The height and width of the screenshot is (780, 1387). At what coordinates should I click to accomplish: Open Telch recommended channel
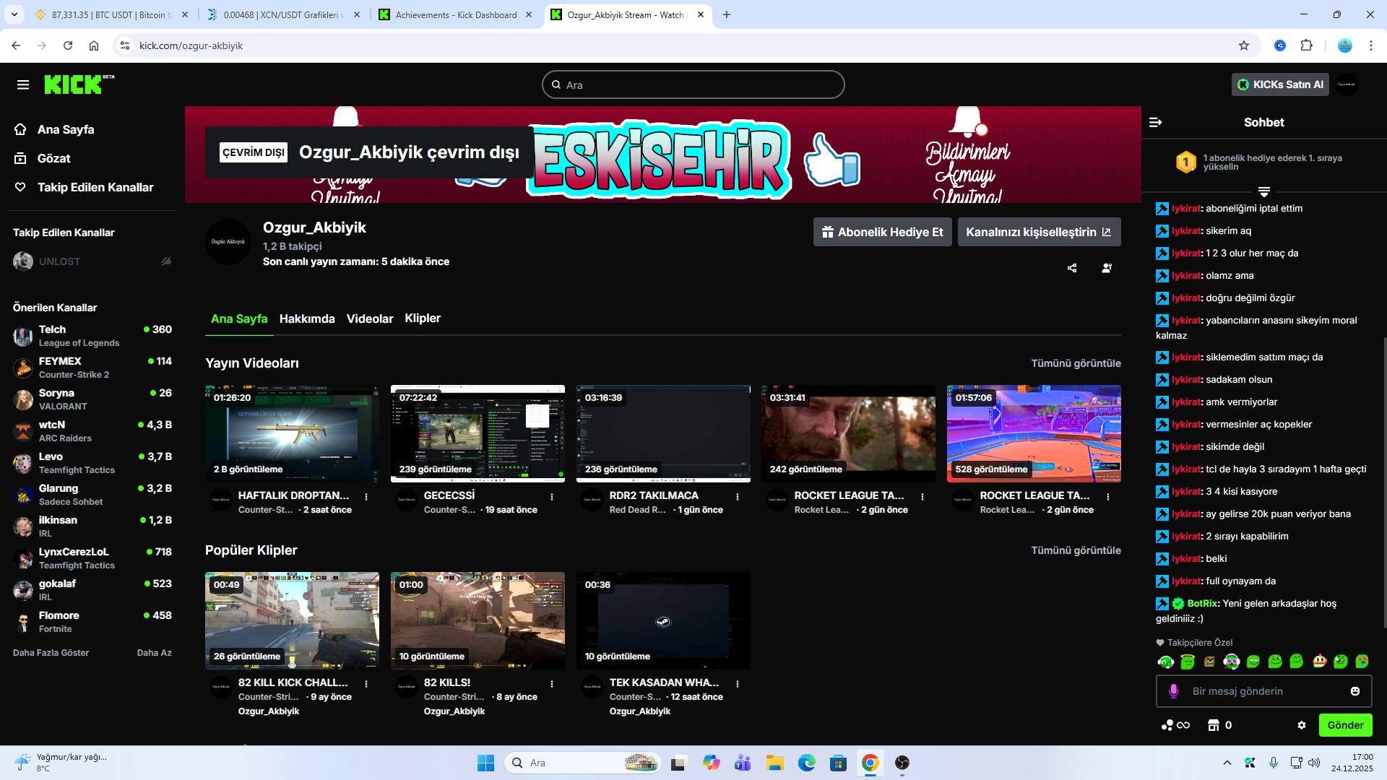[92, 336]
